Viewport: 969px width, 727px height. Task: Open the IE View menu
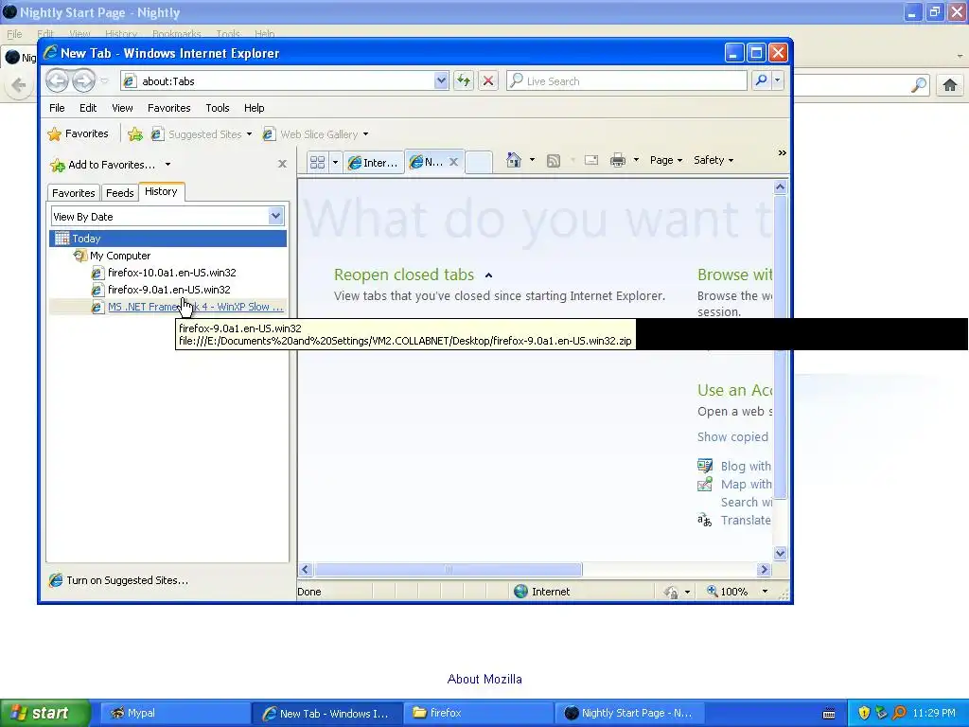pyautogui.click(x=122, y=108)
